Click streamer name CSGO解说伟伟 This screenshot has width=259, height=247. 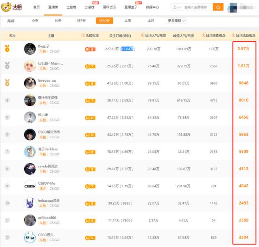[x=49, y=132]
